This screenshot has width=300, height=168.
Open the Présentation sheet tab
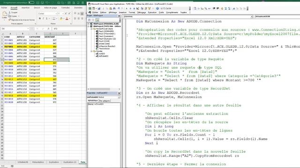pos(38,162)
